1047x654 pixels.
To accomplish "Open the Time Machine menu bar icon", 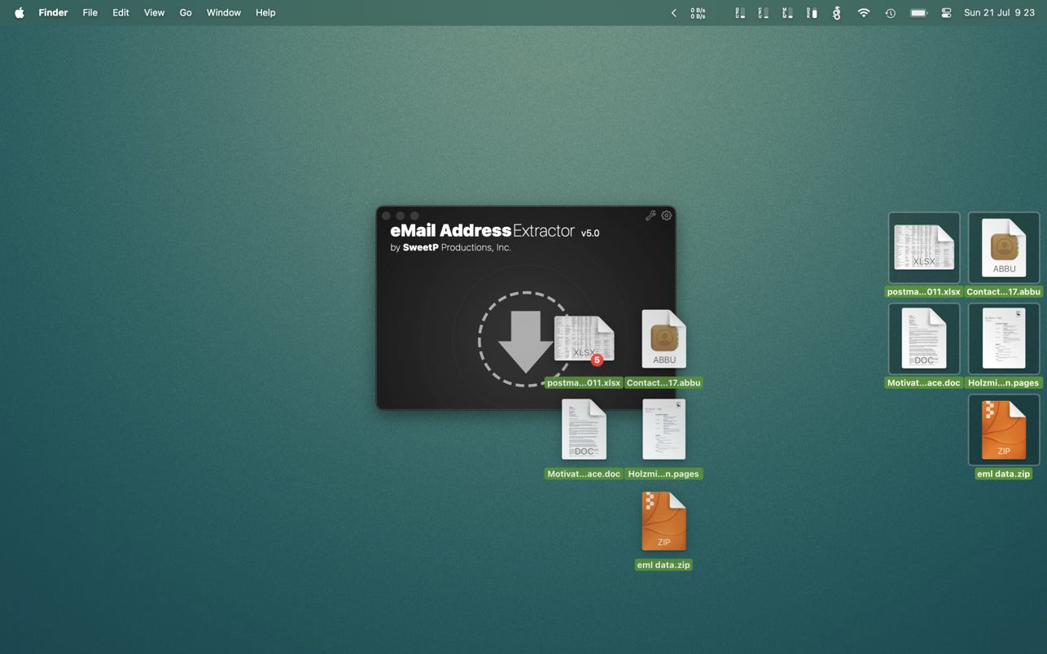I will (891, 12).
